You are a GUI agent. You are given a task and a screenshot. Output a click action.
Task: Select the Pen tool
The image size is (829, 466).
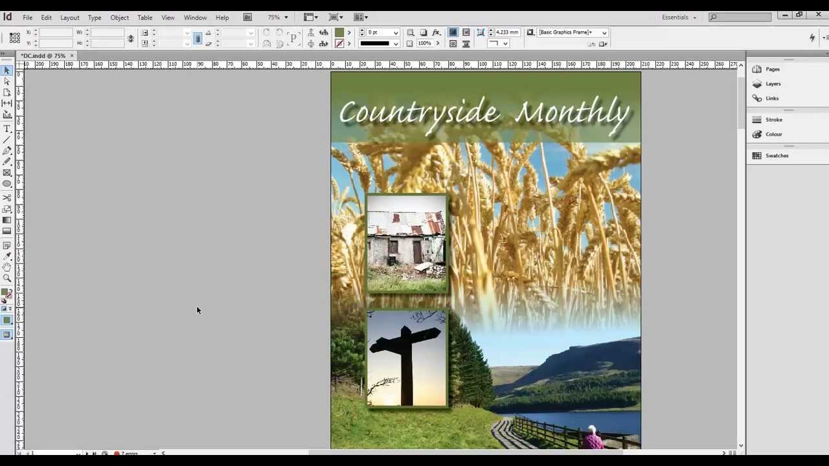click(x=7, y=150)
